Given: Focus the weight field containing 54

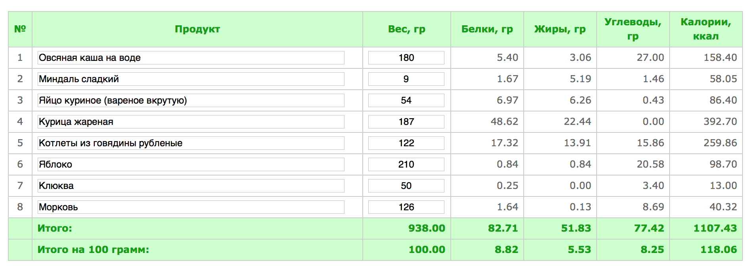Looking at the screenshot, I should [406, 100].
